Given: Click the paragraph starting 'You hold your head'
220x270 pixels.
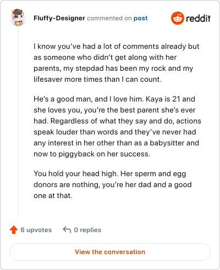Looking at the screenshot, I should pyautogui.click(x=113, y=184).
